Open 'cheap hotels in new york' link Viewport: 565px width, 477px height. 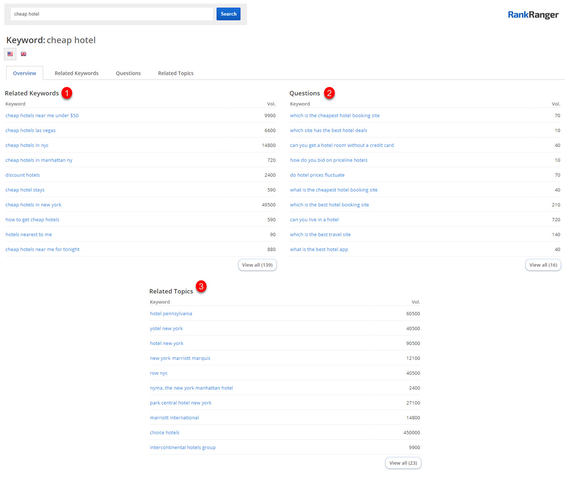coord(33,205)
